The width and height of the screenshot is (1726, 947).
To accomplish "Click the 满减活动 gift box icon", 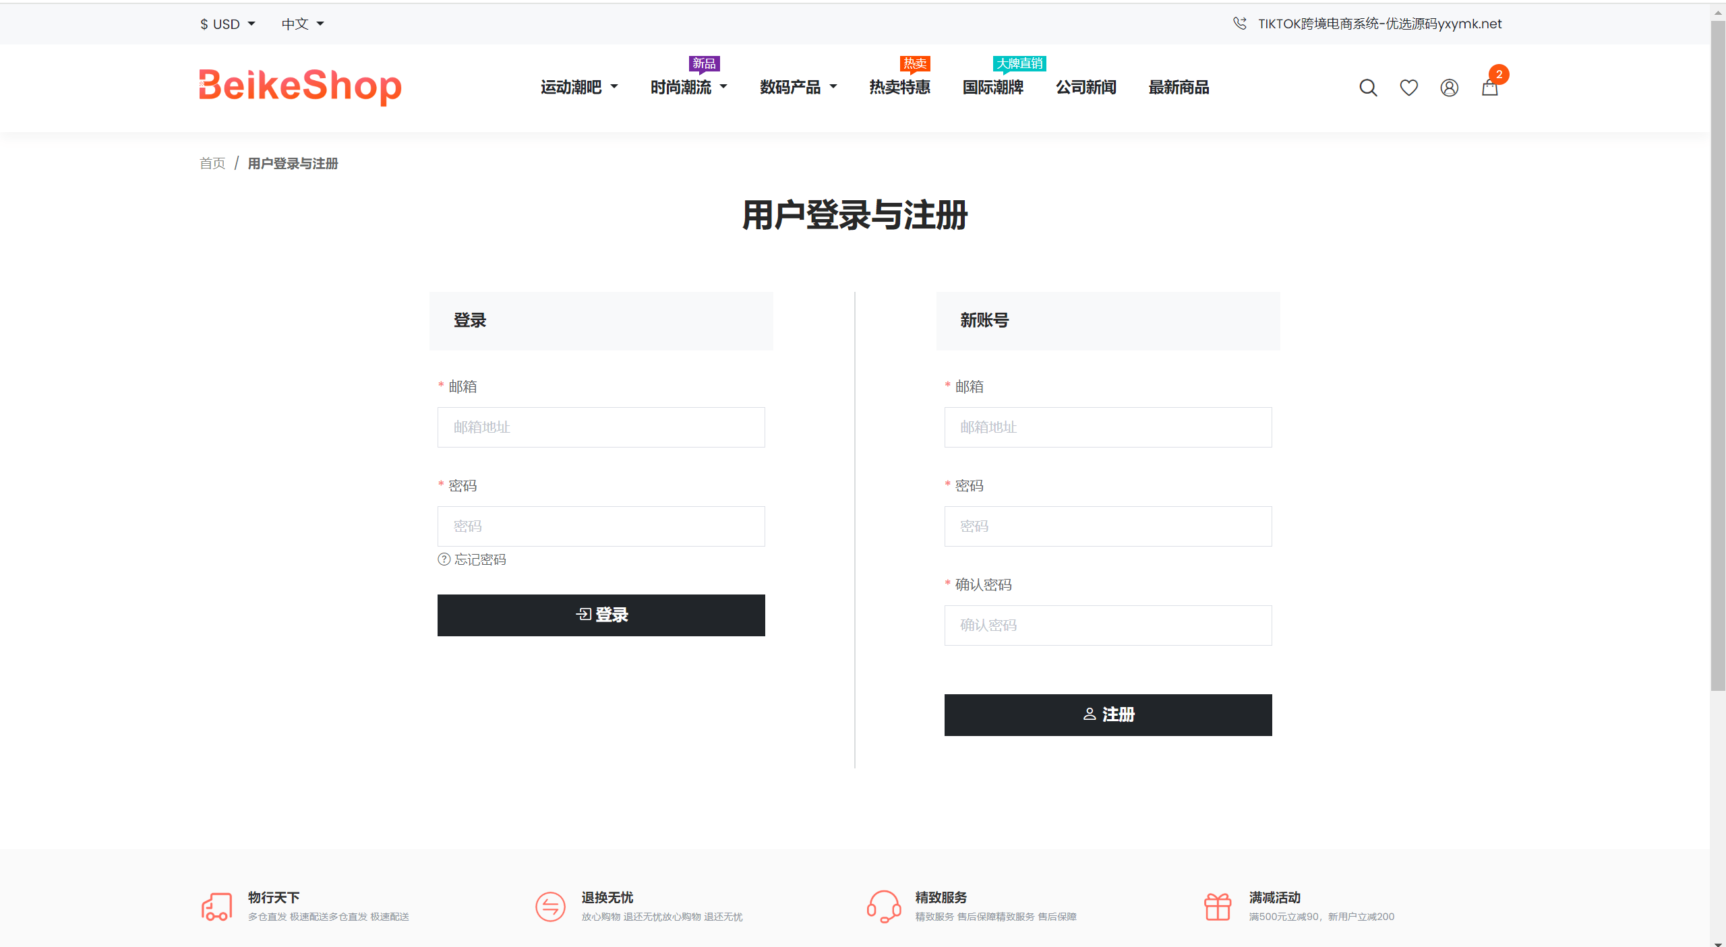I will point(1218,907).
